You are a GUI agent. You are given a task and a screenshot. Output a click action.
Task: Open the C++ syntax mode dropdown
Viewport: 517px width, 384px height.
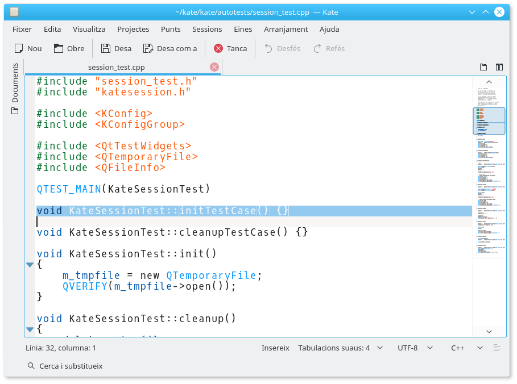[x=467, y=348]
